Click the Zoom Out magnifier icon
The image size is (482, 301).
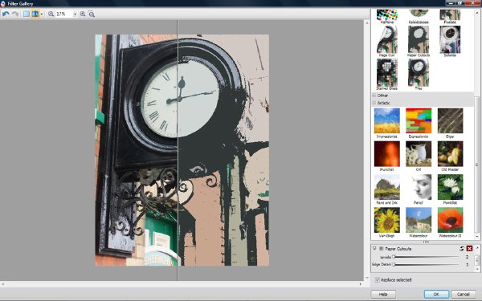(x=92, y=14)
